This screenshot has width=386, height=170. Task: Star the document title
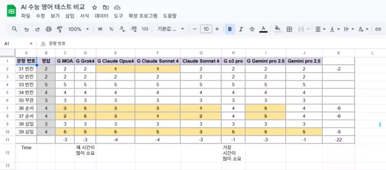click(94, 7)
